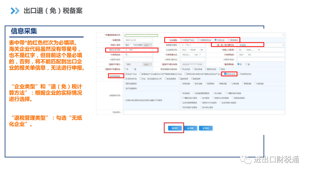Viewport: 309px width, 173px height.
Task: Click the 保存 save button
Action: (175, 128)
